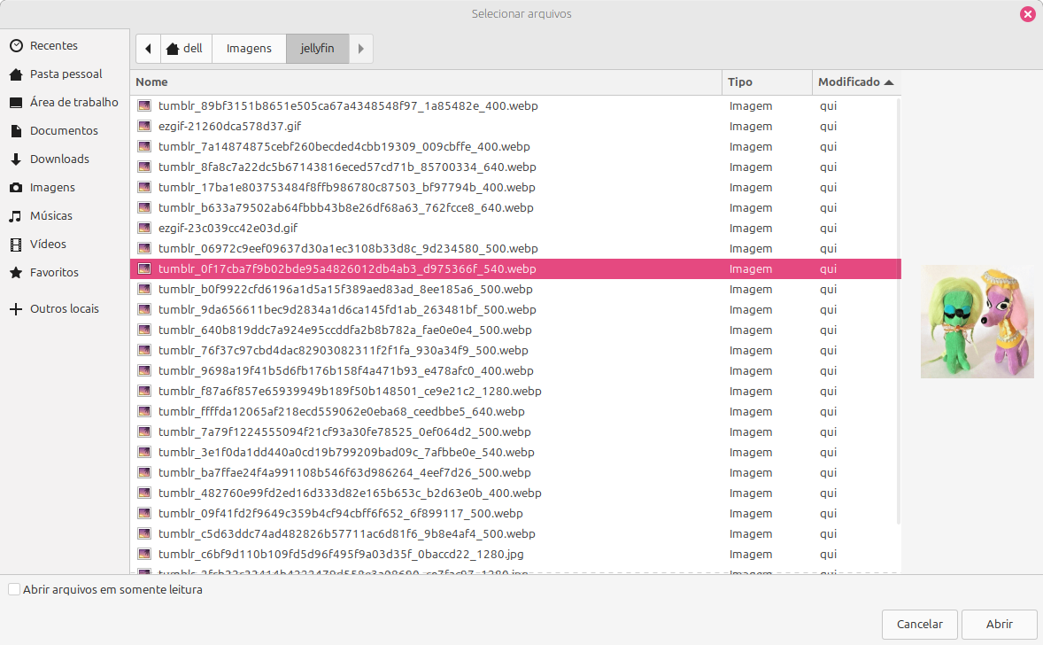
Task: Select file ezgif-21260dca578d37.gif
Action: [x=229, y=127]
